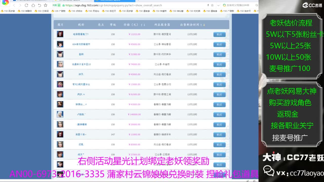The height and width of the screenshot is (182, 324).
Task: Buy the ¥85000.00 character listing
Action: click(219, 145)
